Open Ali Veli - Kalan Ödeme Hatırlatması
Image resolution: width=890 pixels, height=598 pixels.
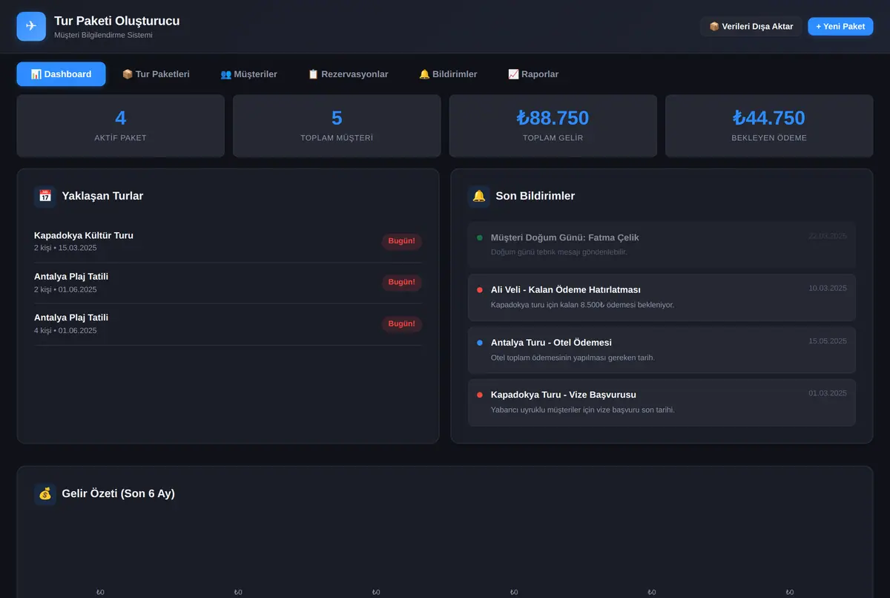point(662,298)
